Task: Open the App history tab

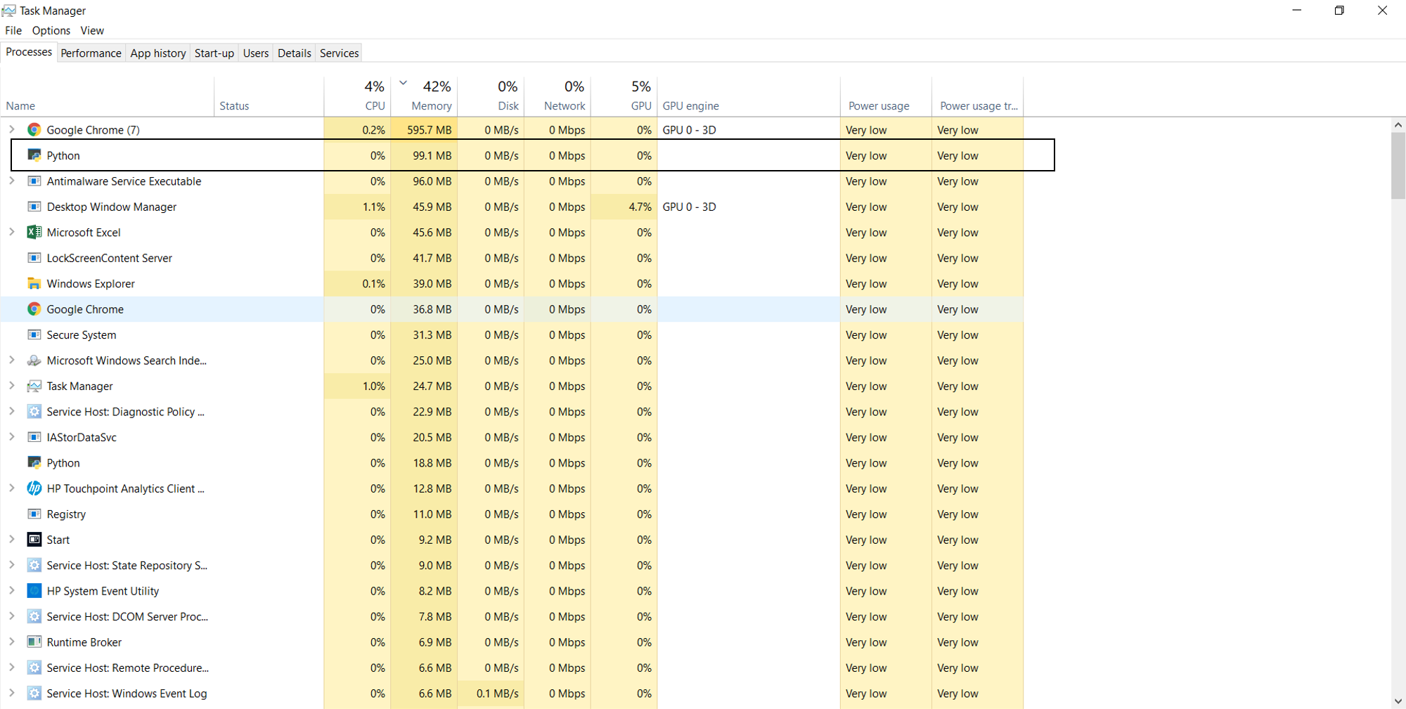Action: click(158, 53)
